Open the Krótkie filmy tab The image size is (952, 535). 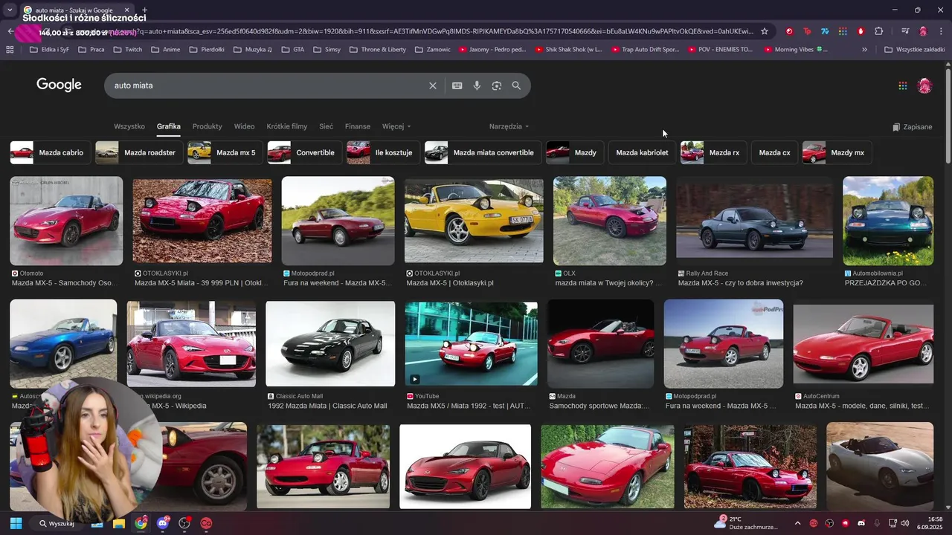point(287,126)
